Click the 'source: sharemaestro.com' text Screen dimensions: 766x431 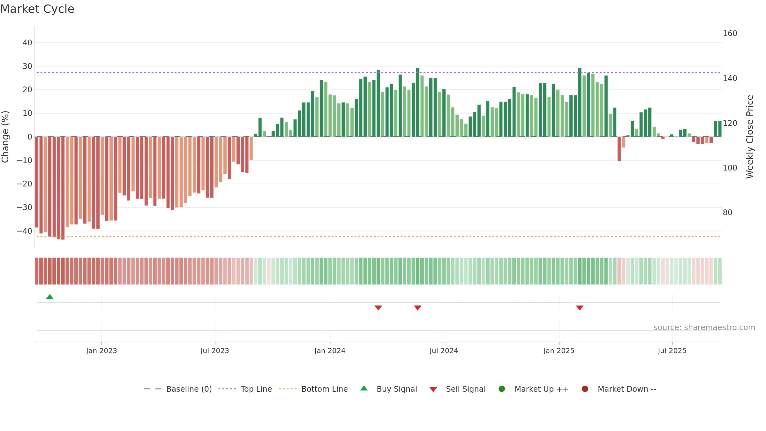pos(704,328)
